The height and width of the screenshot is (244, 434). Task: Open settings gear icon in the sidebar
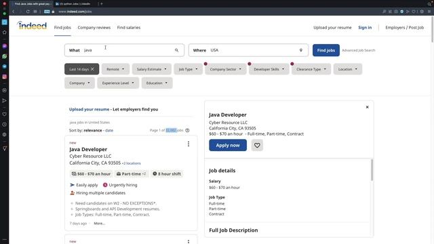coord(5,134)
